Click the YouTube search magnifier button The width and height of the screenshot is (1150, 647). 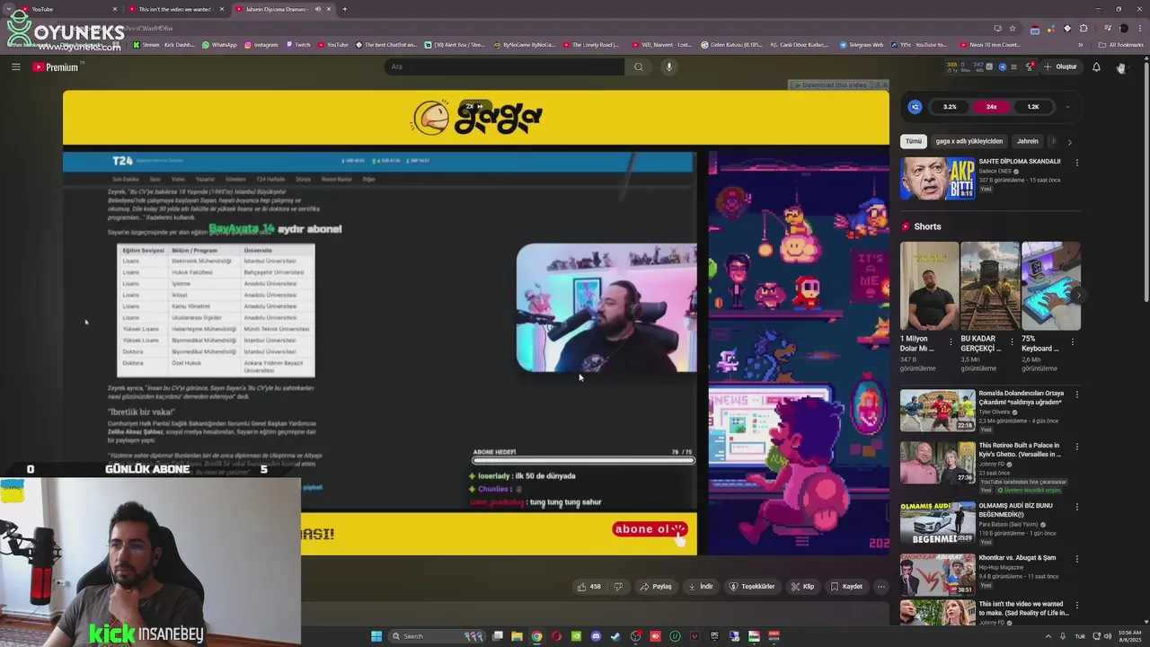[x=639, y=66]
